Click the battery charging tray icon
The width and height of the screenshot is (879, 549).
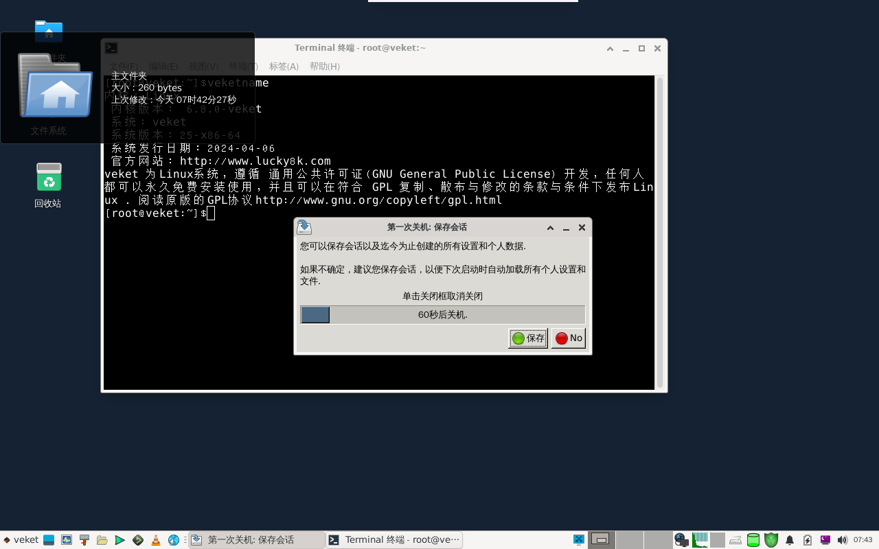pyautogui.click(x=808, y=540)
